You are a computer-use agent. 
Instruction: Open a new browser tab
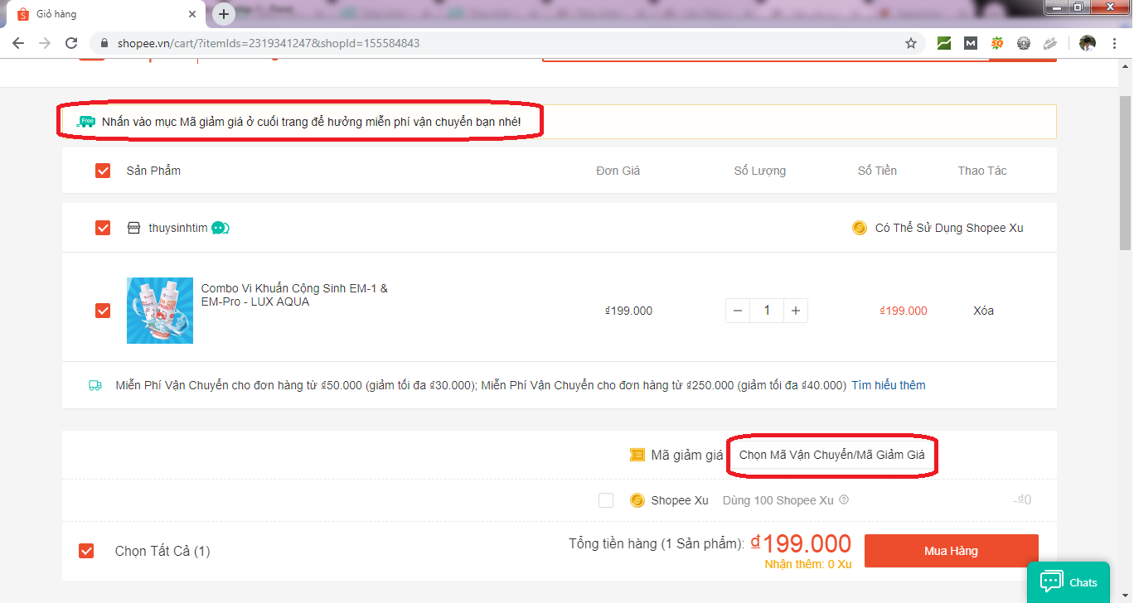pyautogui.click(x=224, y=14)
